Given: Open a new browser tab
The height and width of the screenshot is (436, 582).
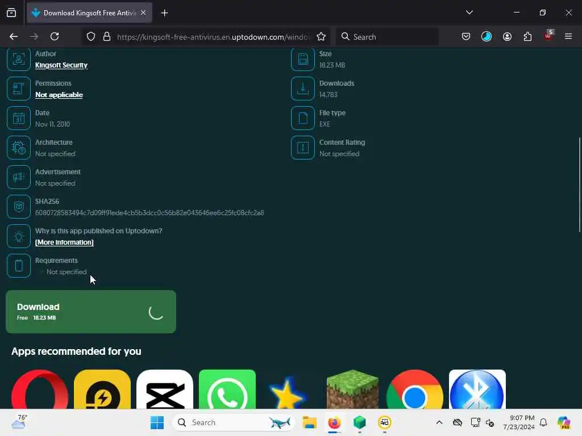Looking at the screenshot, I should [x=164, y=13].
